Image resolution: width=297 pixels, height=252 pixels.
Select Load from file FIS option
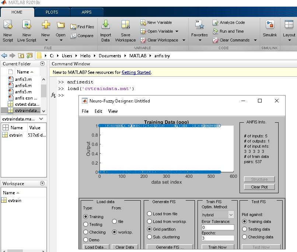[x=149, y=213]
